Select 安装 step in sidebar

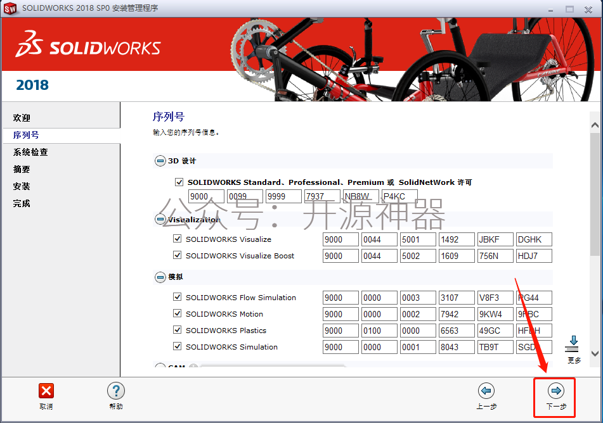tap(22, 186)
